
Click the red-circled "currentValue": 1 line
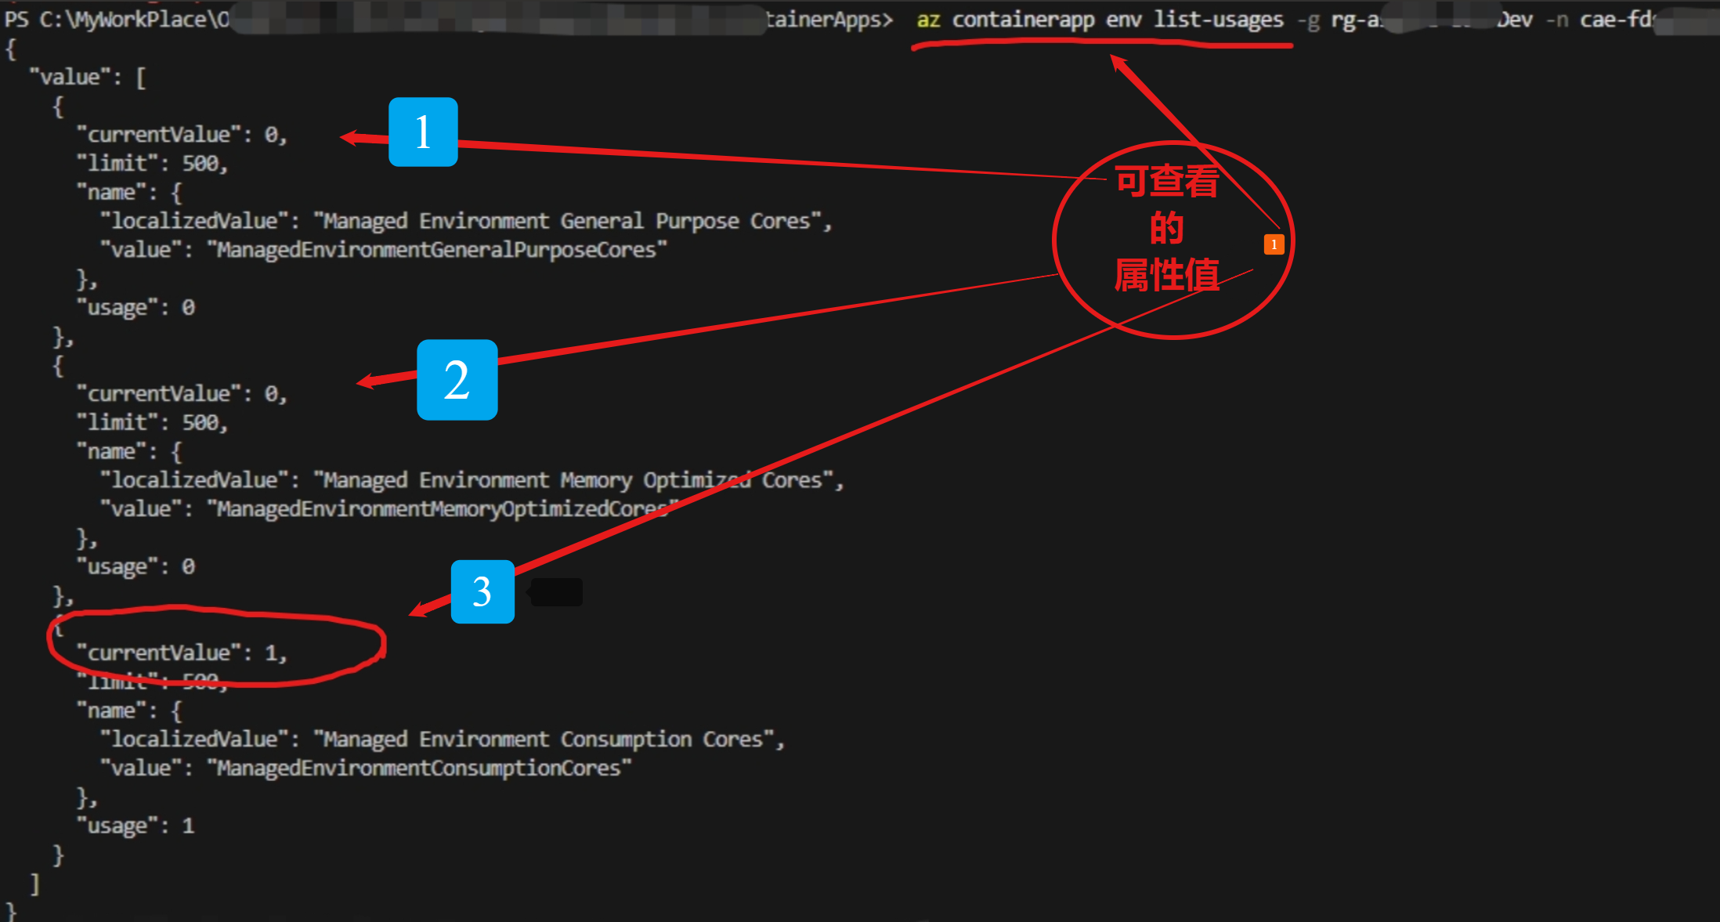coord(182,653)
